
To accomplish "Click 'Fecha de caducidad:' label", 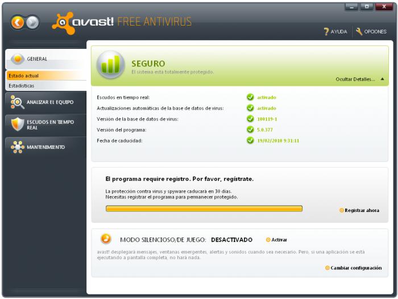I will pos(119,140).
